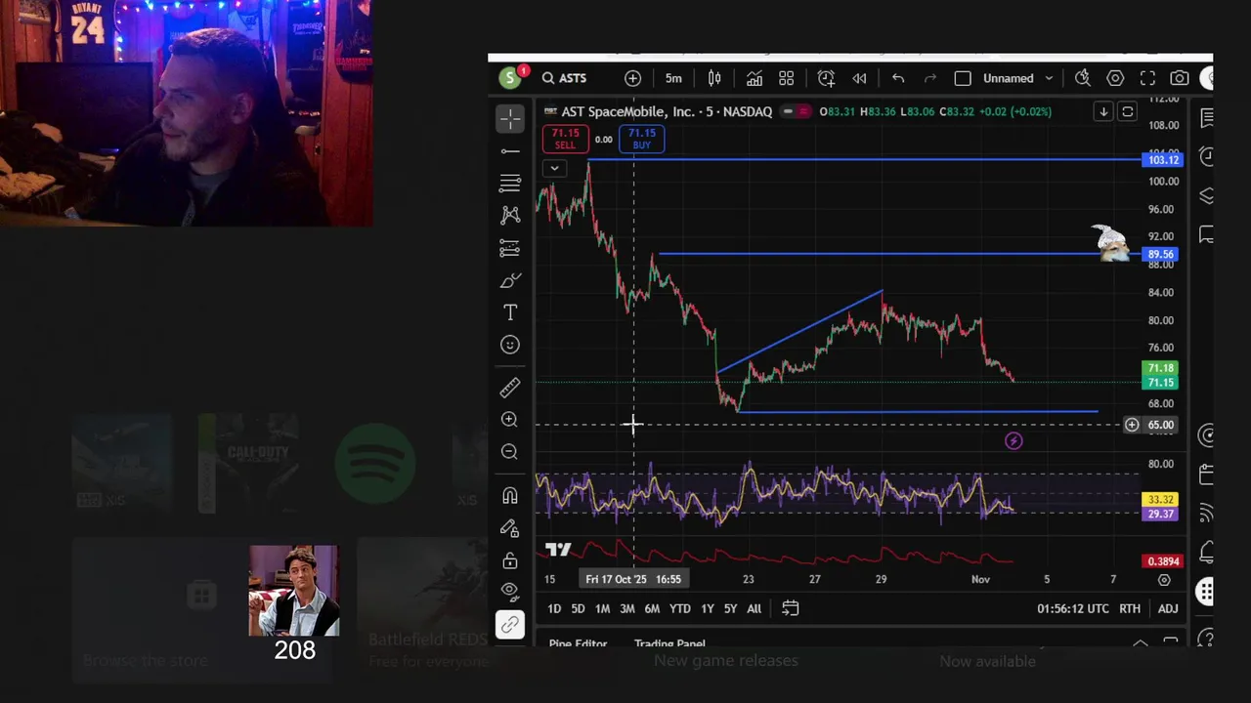Click the zoom out tool
This screenshot has height=703, width=1251.
click(x=510, y=452)
